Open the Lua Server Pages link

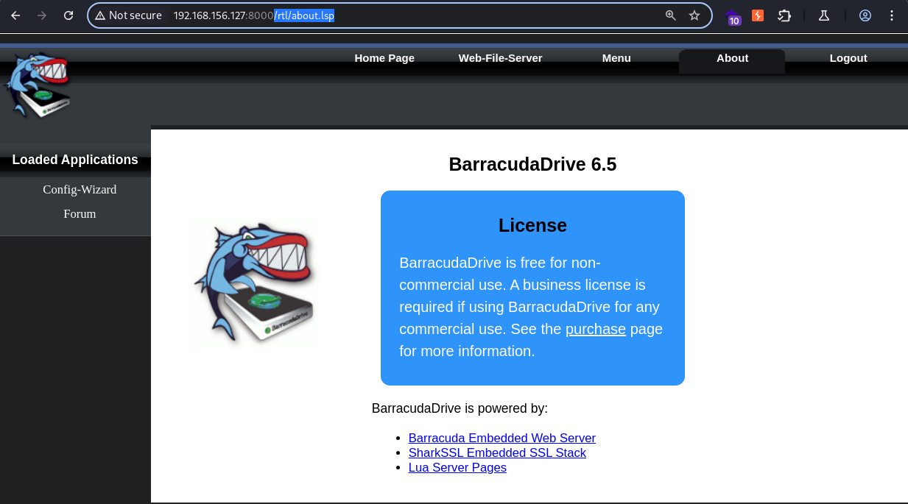point(457,467)
